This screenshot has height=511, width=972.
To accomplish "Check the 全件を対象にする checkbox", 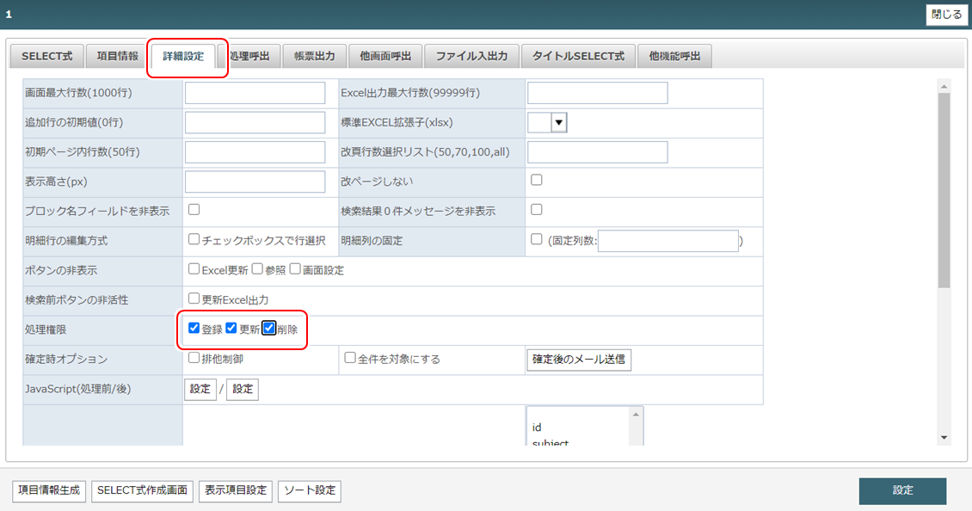I will (x=350, y=358).
